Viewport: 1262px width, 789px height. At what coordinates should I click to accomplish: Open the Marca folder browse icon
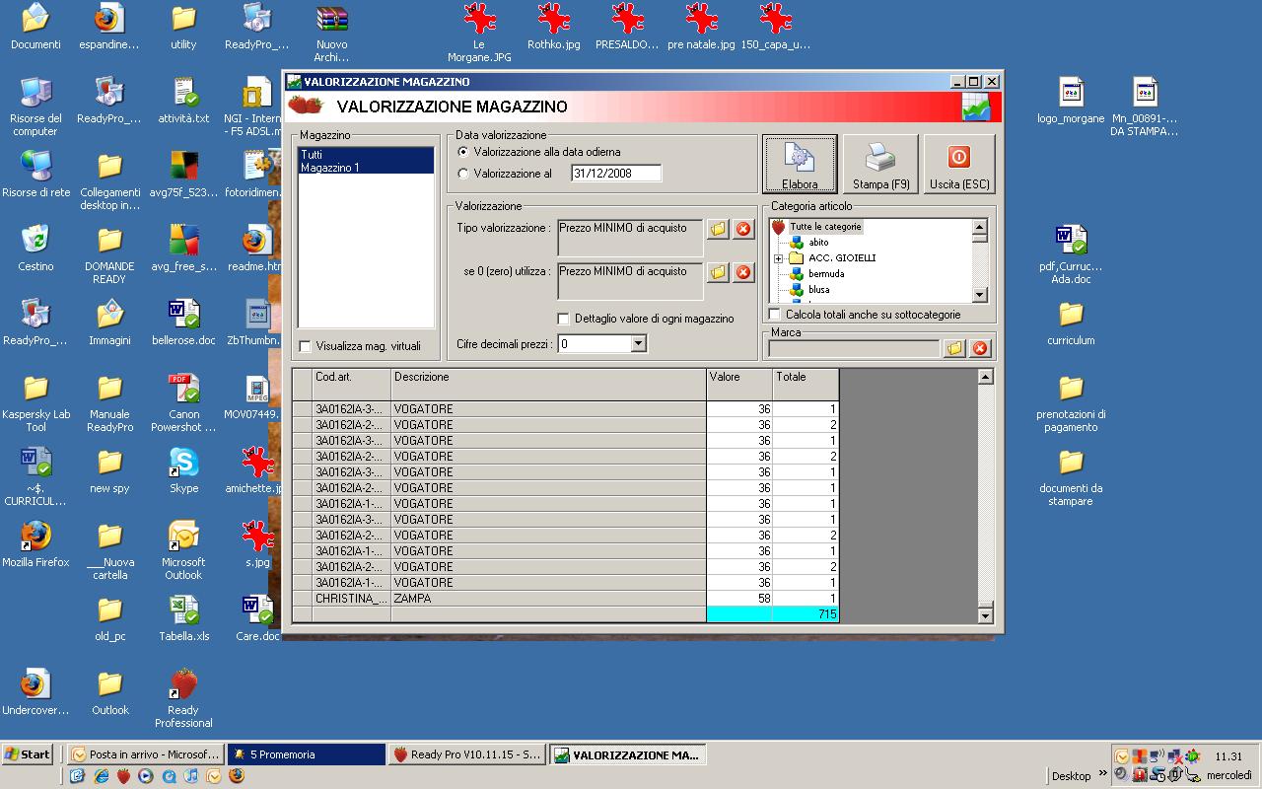pyautogui.click(x=953, y=348)
